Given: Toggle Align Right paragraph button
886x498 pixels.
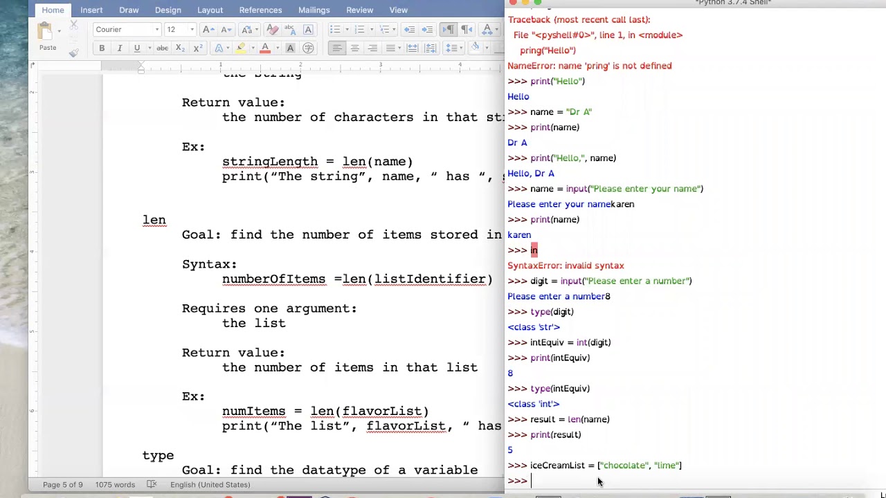Looking at the screenshot, I should [372, 48].
